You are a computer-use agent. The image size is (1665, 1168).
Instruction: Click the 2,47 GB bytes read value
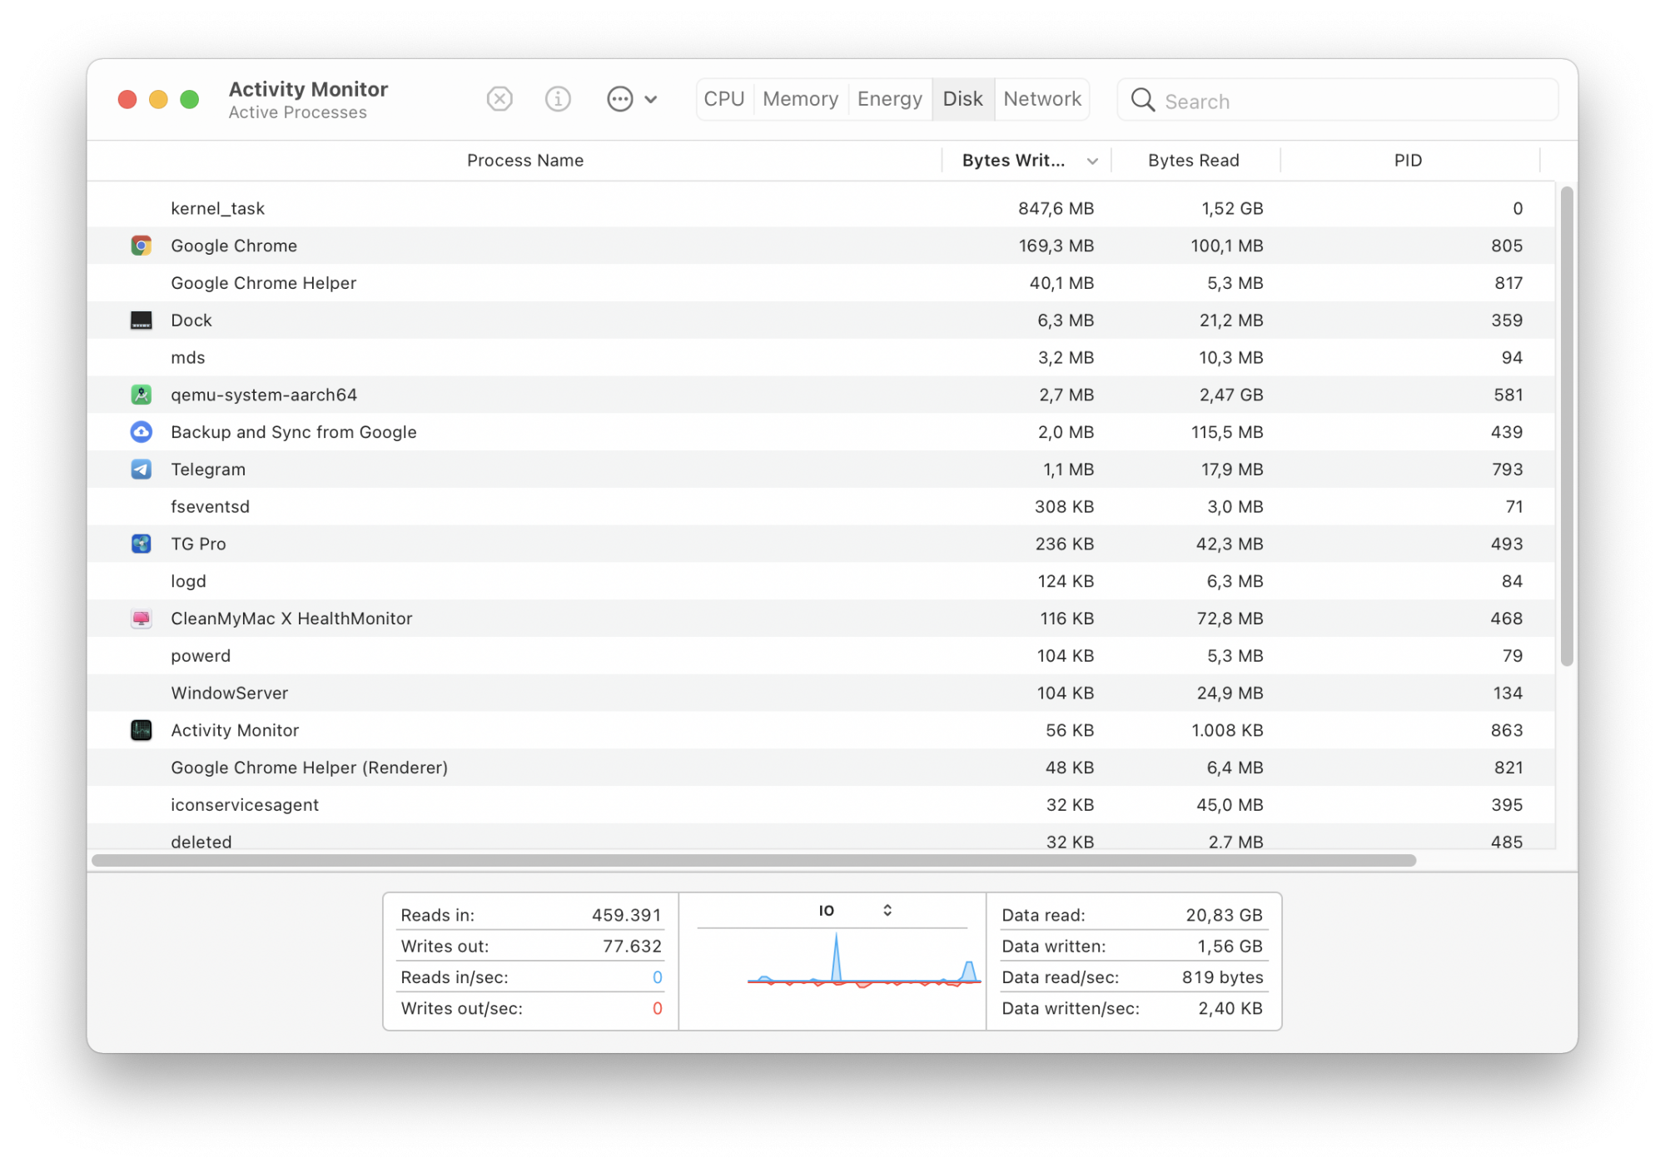point(1230,395)
